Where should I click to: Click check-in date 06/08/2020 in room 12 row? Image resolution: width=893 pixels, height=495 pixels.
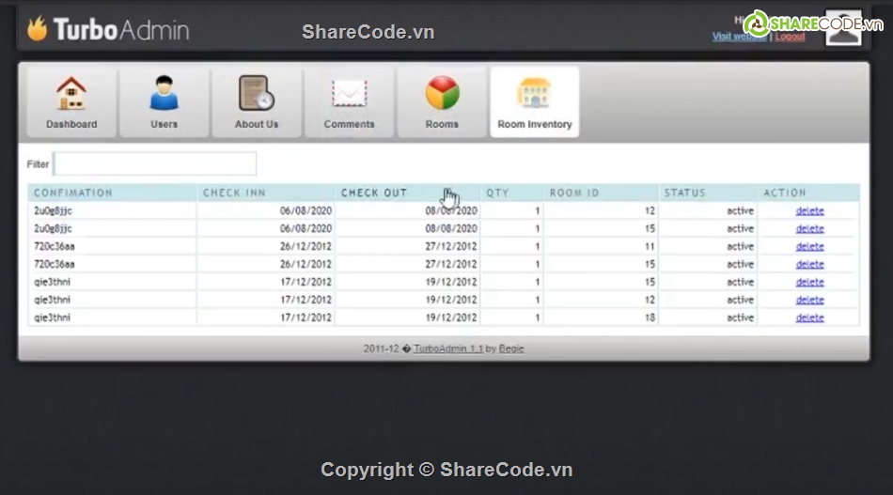click(305, 210)
